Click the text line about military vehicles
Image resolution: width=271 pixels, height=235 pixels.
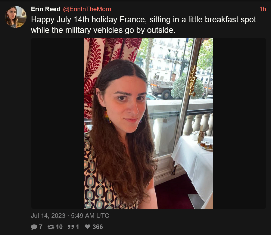pyautogui.click(x=103, y=30)
